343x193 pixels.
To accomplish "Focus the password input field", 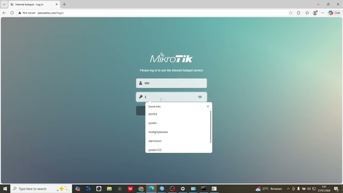I will point(171,97).
